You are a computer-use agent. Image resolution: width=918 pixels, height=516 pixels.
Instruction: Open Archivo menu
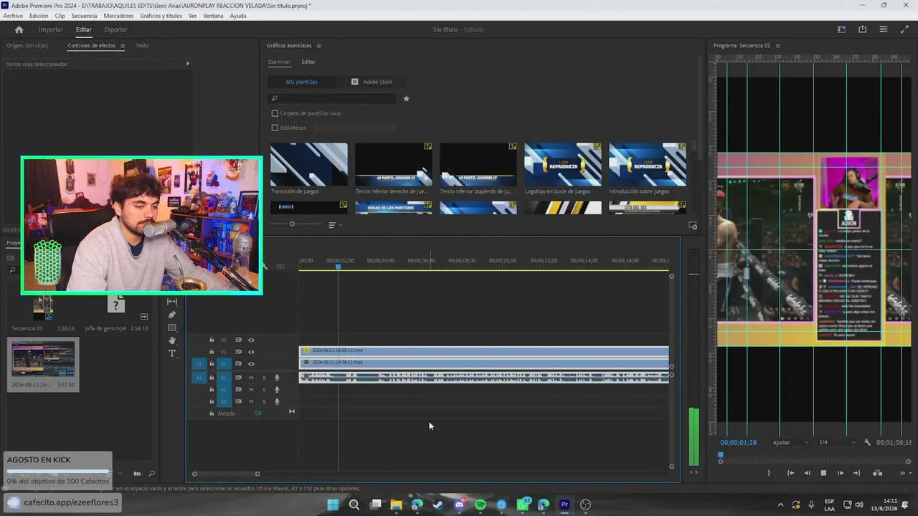click(x=13, y=16)
